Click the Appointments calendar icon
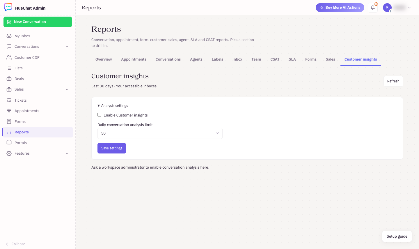 pos(9,111)
